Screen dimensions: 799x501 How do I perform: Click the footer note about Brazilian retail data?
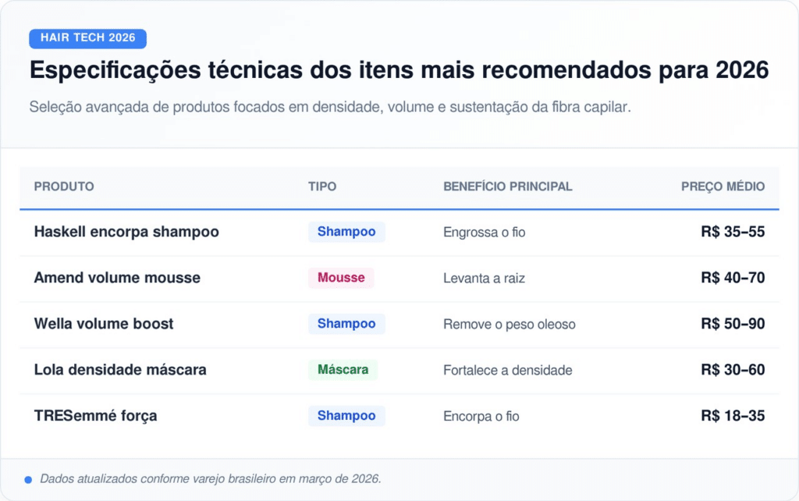click(x=211, y=479)
